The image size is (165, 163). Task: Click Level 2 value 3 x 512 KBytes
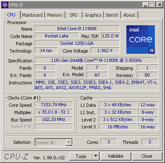(x=118, y=119)
